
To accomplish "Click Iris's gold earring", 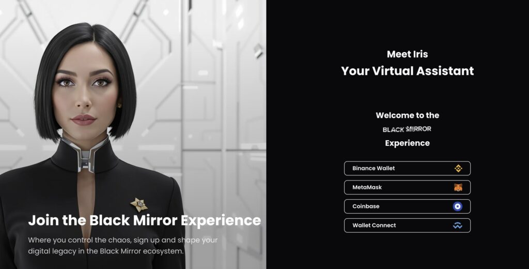I will (119, 106).
